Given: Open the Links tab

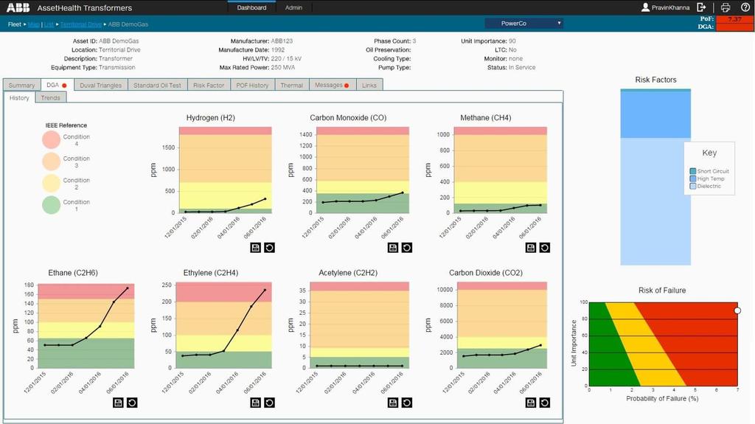Looking at the screenshot, I should point(369,86).
